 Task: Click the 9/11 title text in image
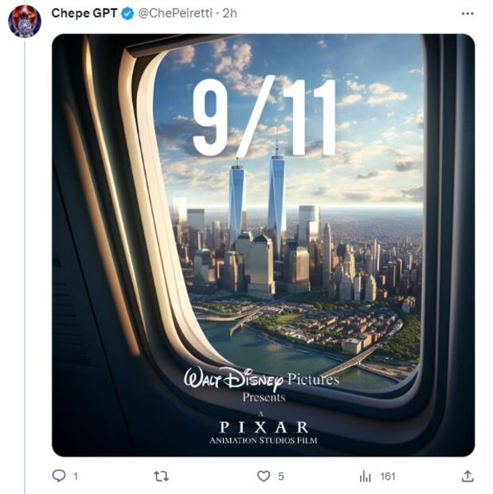coord(264,117)
